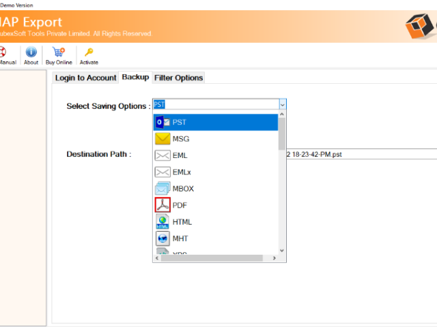Viewport: 437px width, 327px height.
Task: Click the vertical scrollbar thumb in list
Action: tap(282, 134)
